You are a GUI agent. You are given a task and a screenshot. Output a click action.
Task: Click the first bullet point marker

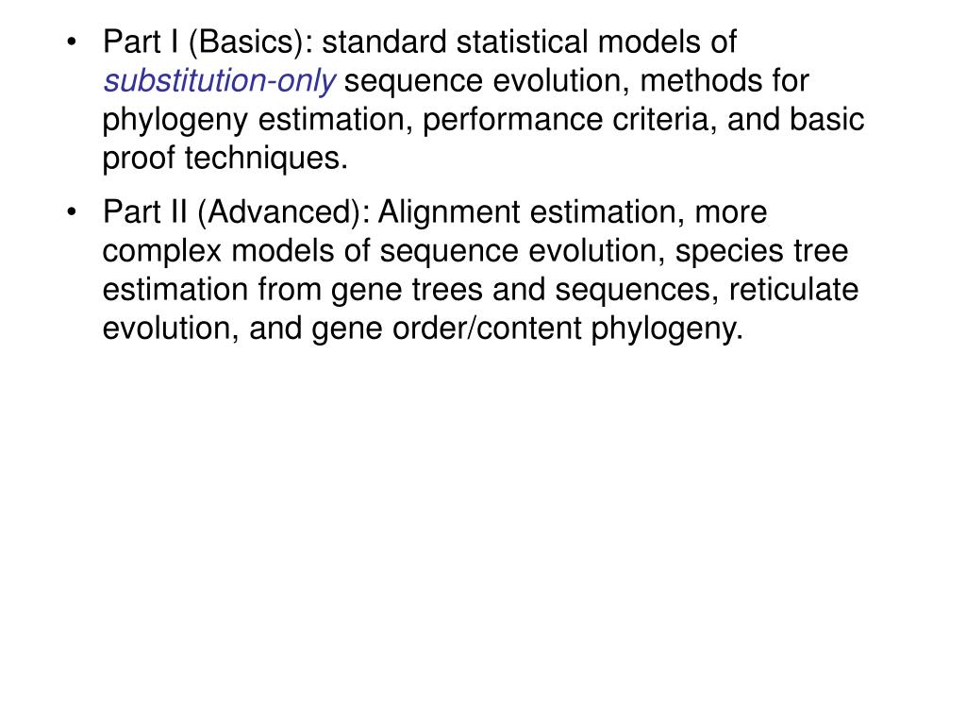coord(72,42)
